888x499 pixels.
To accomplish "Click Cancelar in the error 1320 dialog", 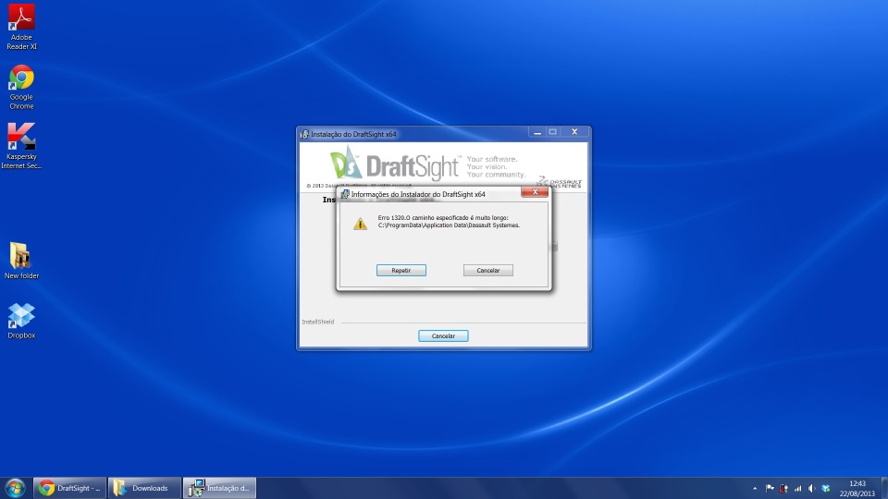I will coord(488,271).
